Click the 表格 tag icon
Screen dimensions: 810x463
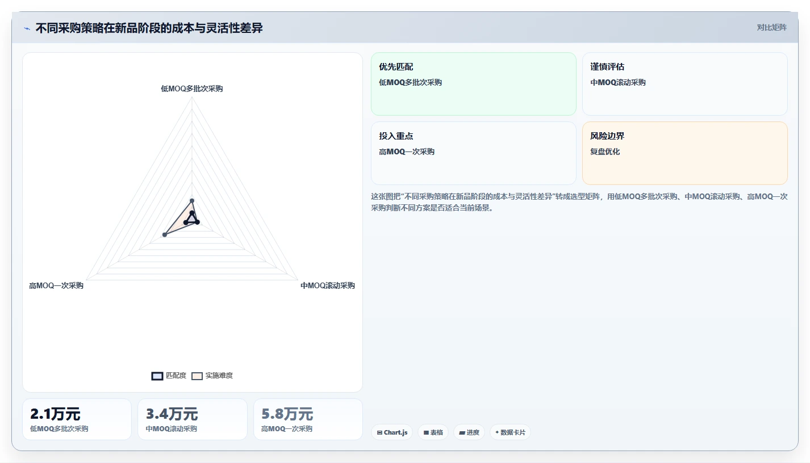[426, 432]
